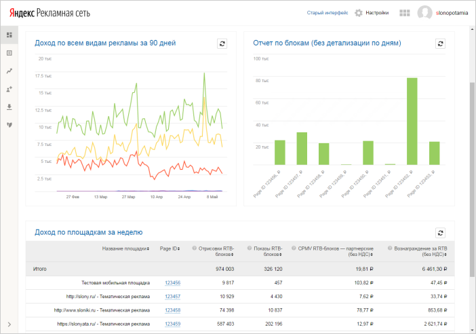Image resolution: width=476 pixels, height=334 pixels.
Task: Click the Яндекс Рекламная сеть logo
Action: (49, 13)
